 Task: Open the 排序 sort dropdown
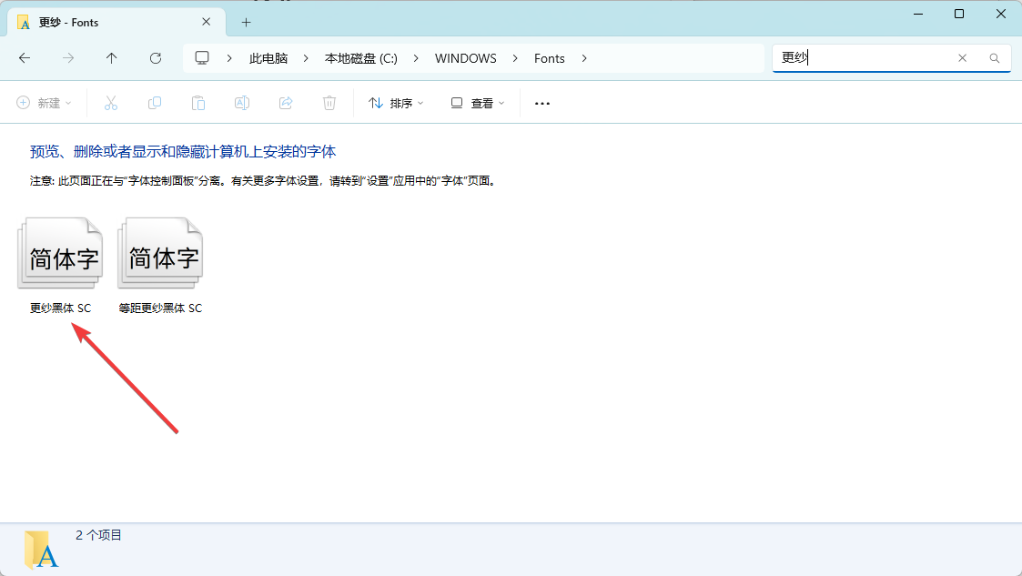tap(396, 104)
